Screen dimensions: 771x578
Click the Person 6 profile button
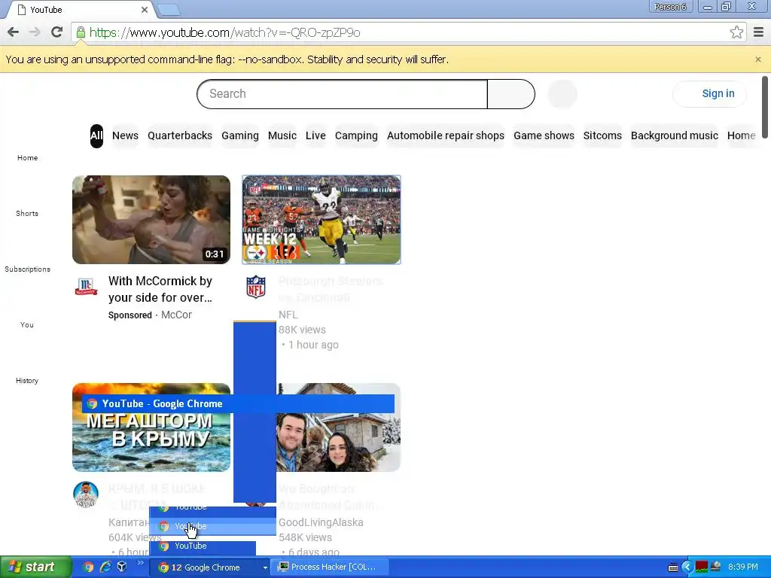669,7
